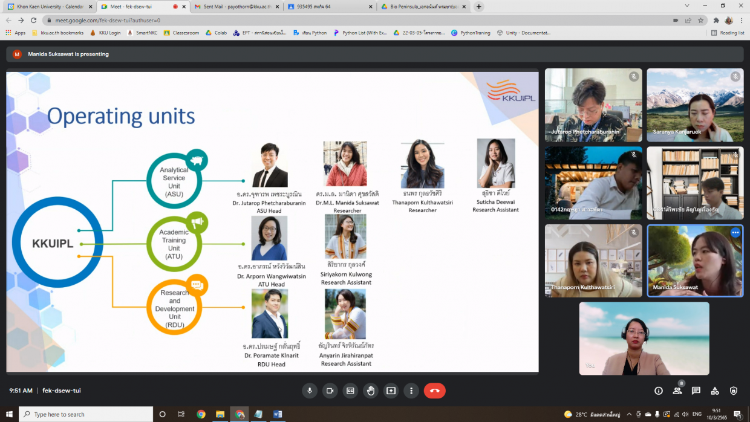Select Jutarop Phetcharaburanin's video tile
The width and height of the screenshot is (750, 422).
593,105
